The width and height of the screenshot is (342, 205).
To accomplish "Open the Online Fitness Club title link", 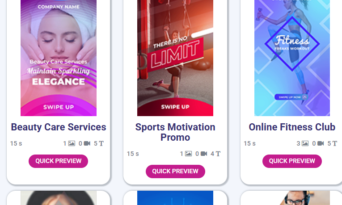I will tap(292, 127).
